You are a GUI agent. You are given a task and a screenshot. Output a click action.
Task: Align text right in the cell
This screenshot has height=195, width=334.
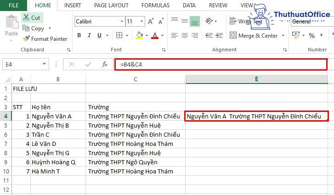coord(195,35)
